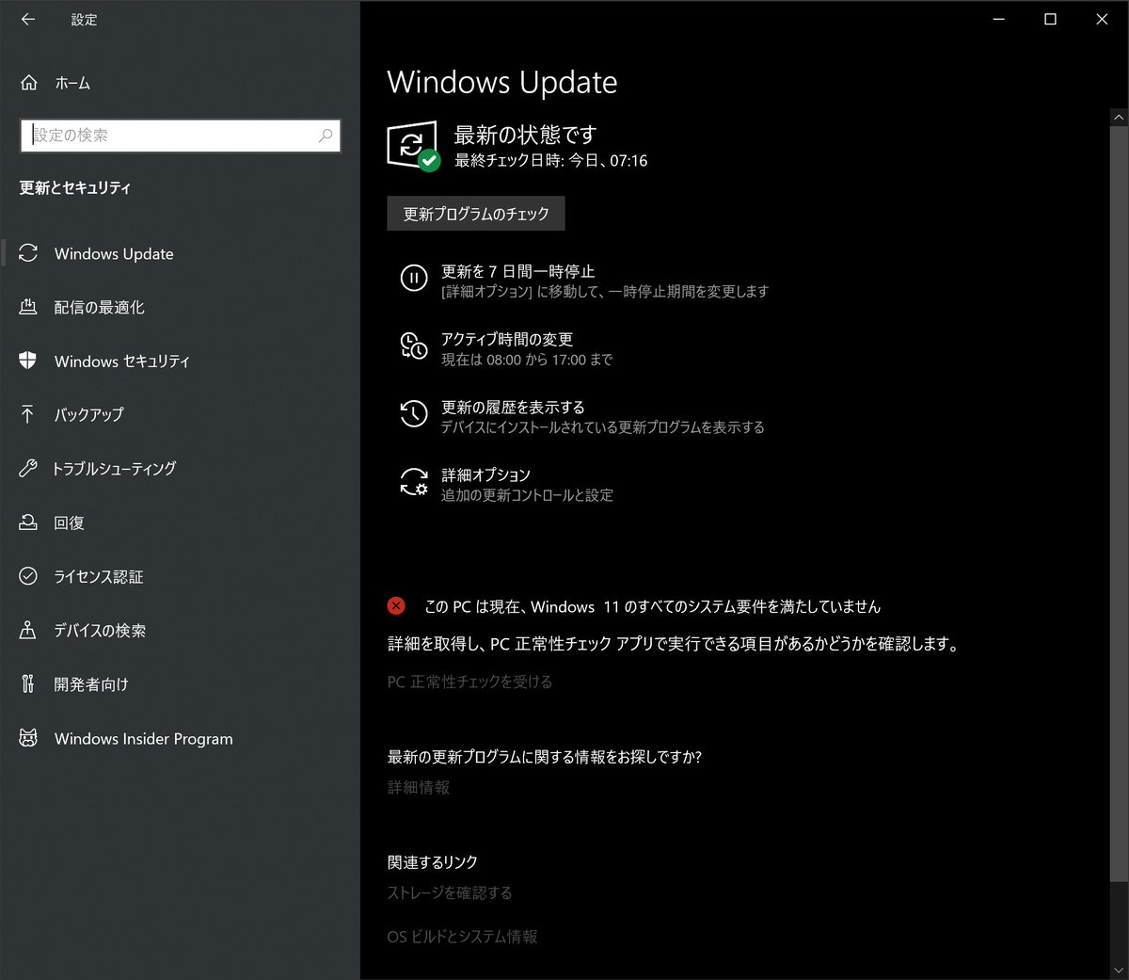Click 最終チェック日時: 今日、07:16 text

[x=551, y=161]
